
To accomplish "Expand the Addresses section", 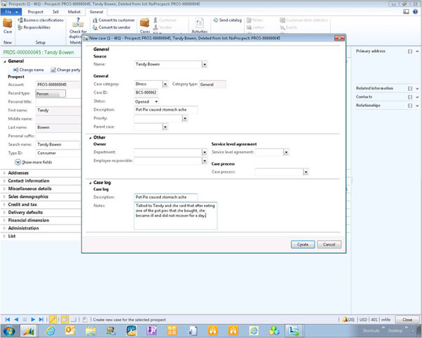I will pos(4,173).
